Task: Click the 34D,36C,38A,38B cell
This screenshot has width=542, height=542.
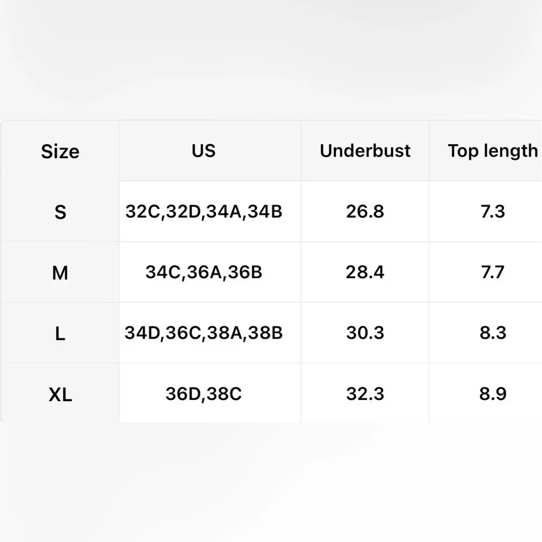Action: [x=204, y=333]
